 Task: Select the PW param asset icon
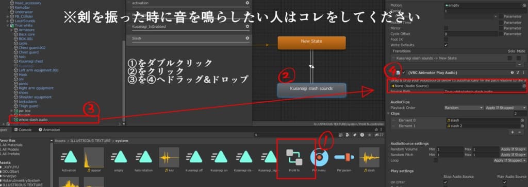[x=344, y=157]
